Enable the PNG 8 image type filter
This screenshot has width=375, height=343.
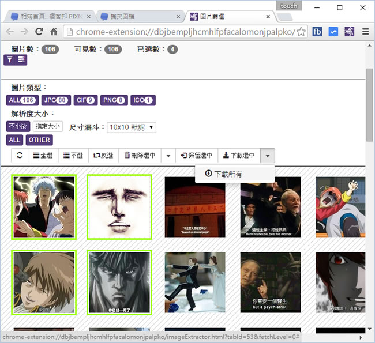(114, 100)
